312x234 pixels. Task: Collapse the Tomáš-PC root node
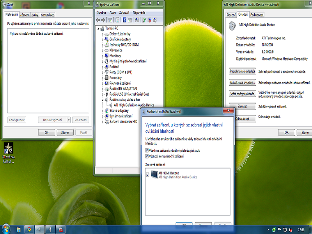(x=98, y=29)
